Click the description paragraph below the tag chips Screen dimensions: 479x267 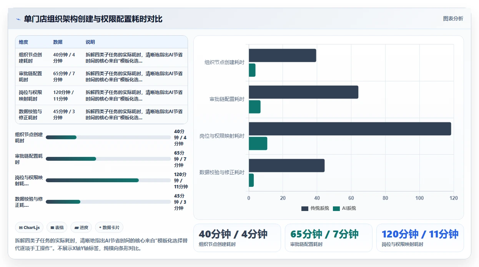click(101, 244)
